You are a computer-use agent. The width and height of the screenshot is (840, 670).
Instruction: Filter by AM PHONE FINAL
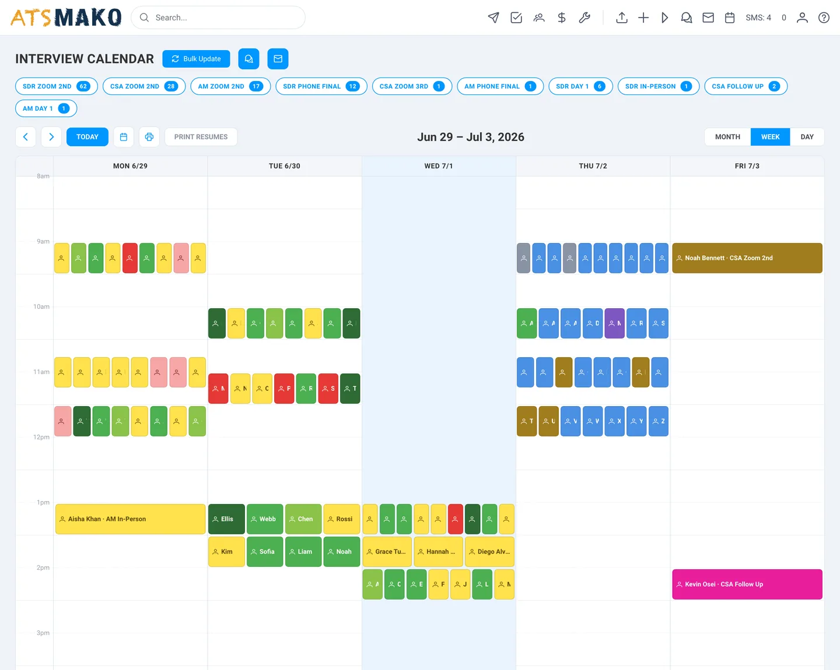point(501,86)
